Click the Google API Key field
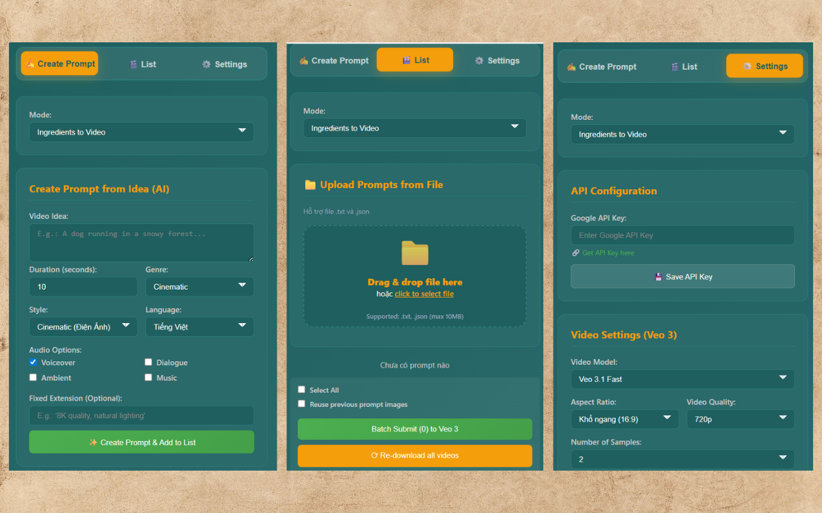Screen dimensions: 822x513 pos(683,235)
